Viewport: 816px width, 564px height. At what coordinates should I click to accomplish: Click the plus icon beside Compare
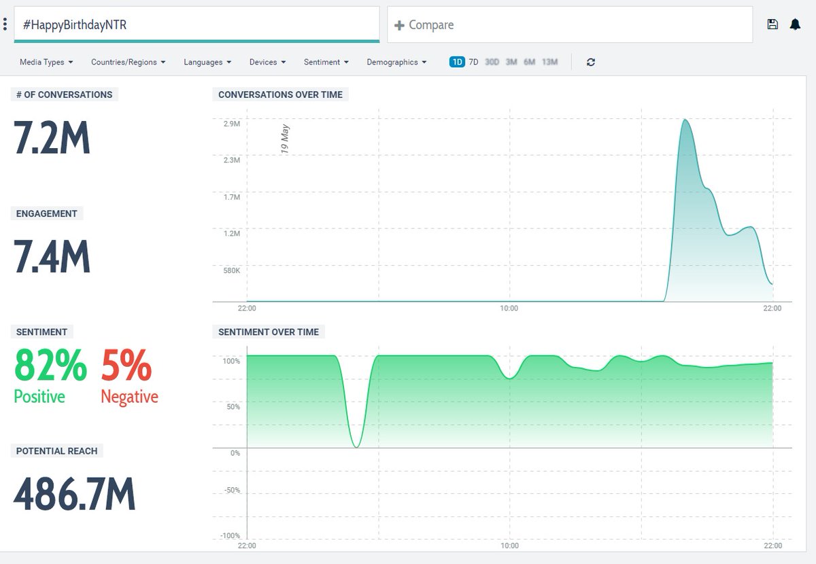(400, 25)
